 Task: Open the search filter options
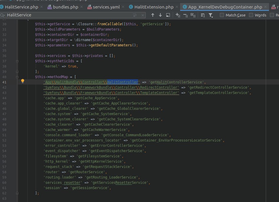211,15
